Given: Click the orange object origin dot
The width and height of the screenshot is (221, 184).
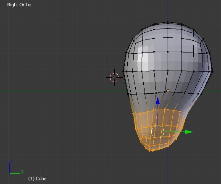Looking at the screenshot, I should point(168,91).
